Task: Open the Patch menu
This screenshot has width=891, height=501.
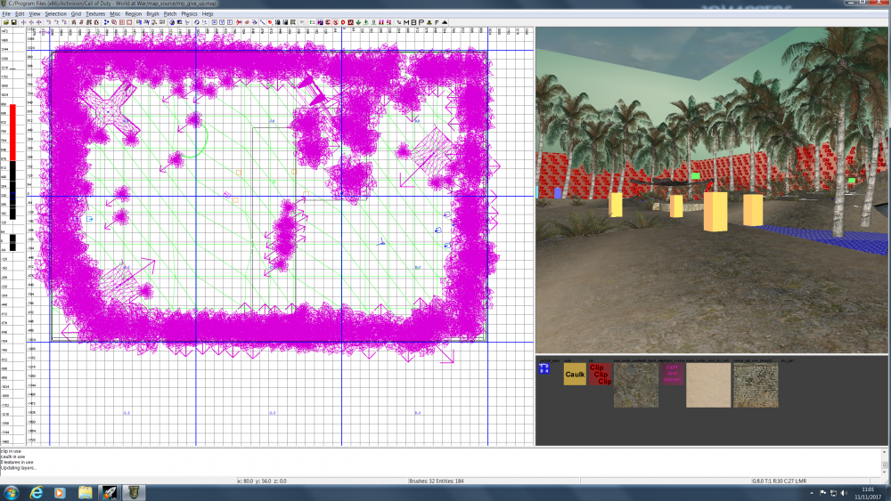Action: pos(169,14)
